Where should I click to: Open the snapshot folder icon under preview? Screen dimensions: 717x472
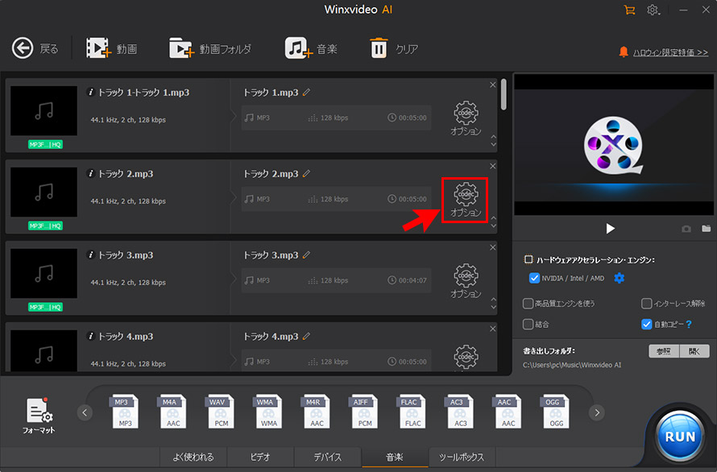tap(707, 228)
